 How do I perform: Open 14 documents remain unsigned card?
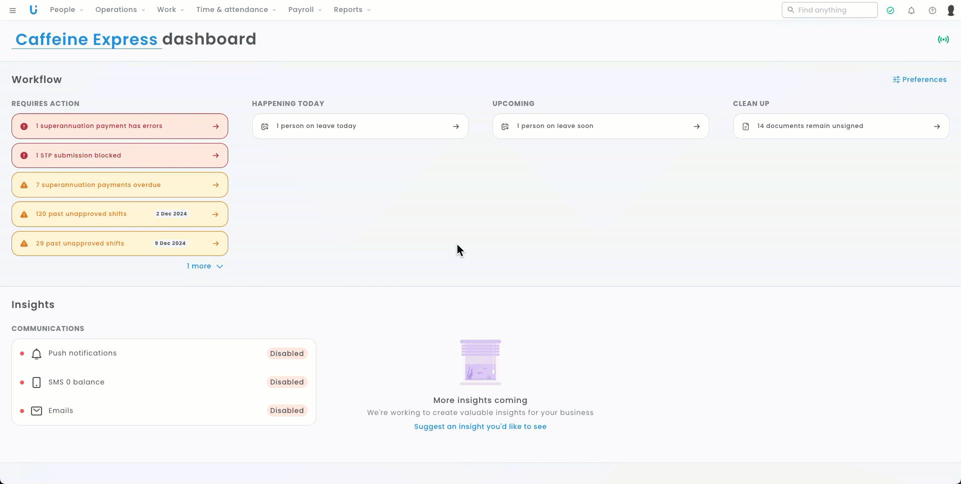point(841,126)
